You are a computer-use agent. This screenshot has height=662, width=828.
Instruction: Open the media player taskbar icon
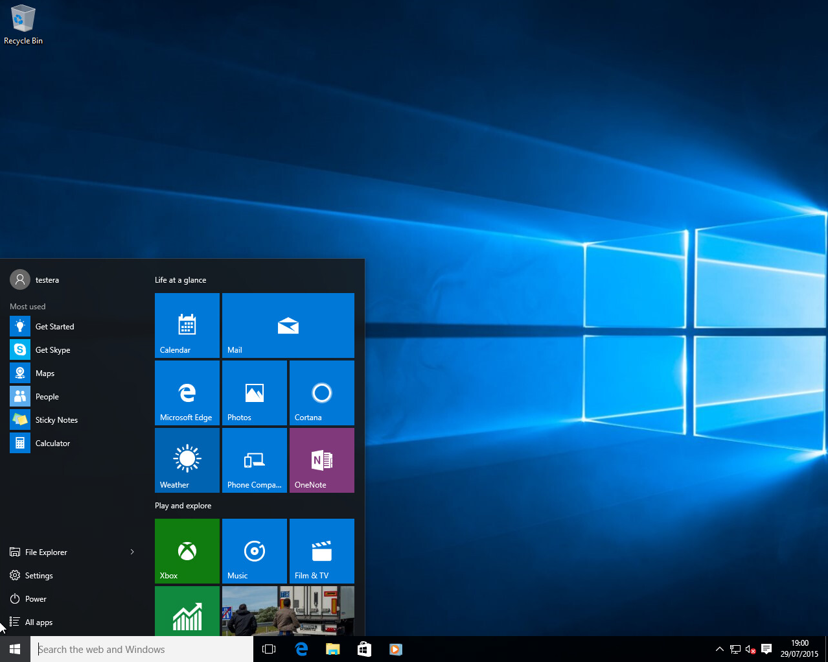pos(396,649)
